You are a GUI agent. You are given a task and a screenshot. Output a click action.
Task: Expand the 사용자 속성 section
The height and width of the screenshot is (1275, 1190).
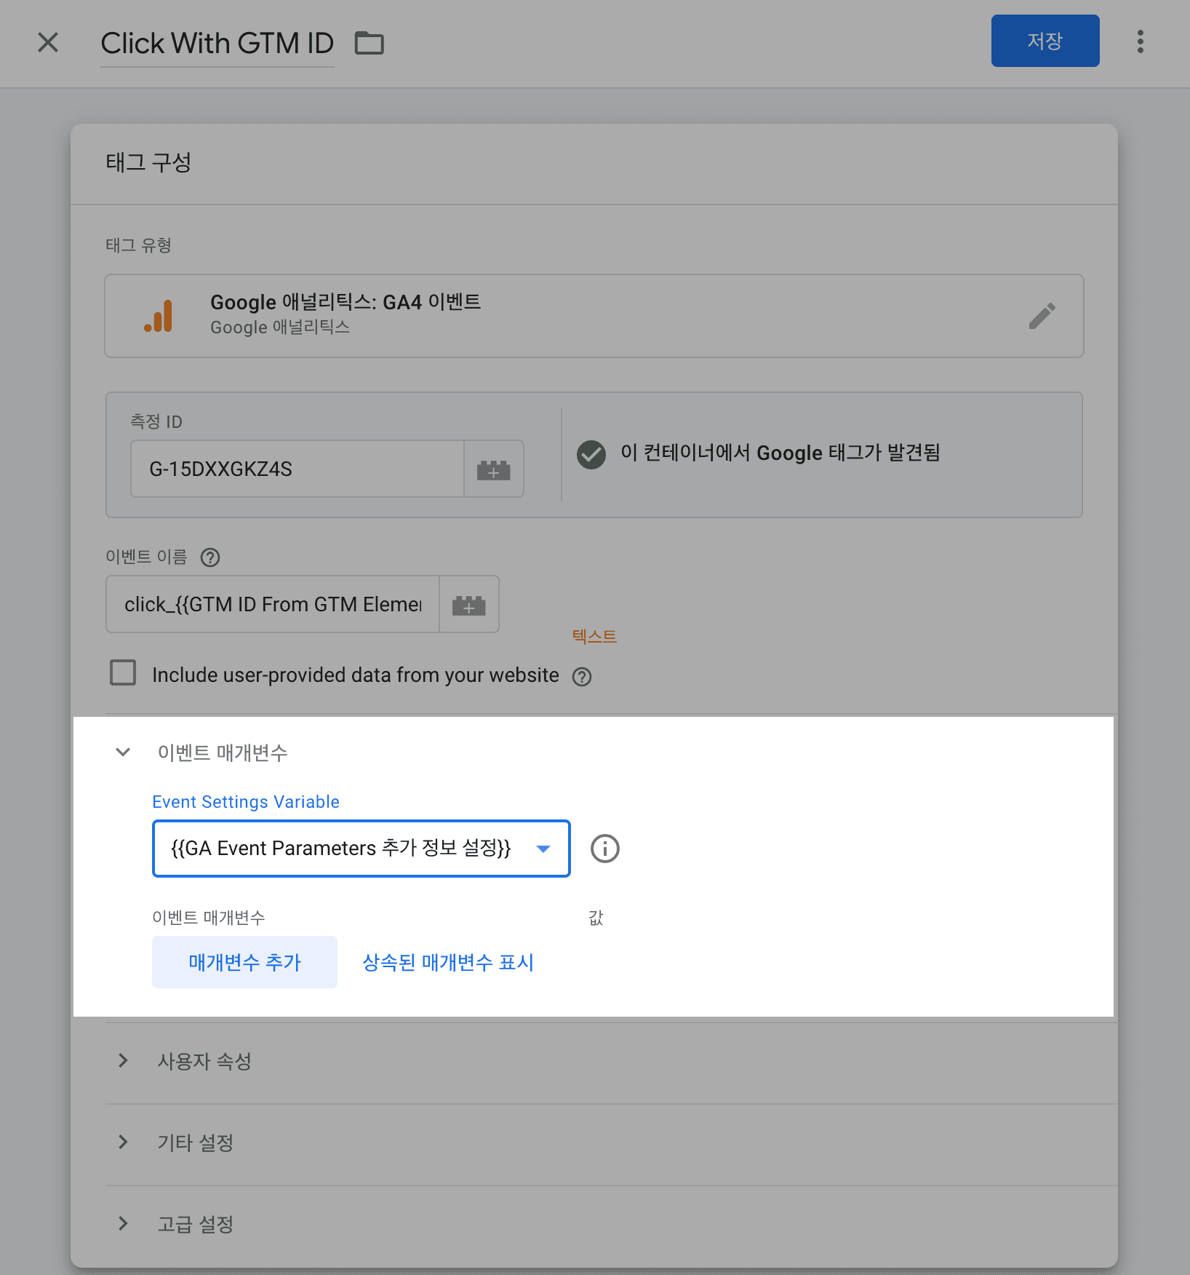pyautogui.click(x=123, y=1061)
